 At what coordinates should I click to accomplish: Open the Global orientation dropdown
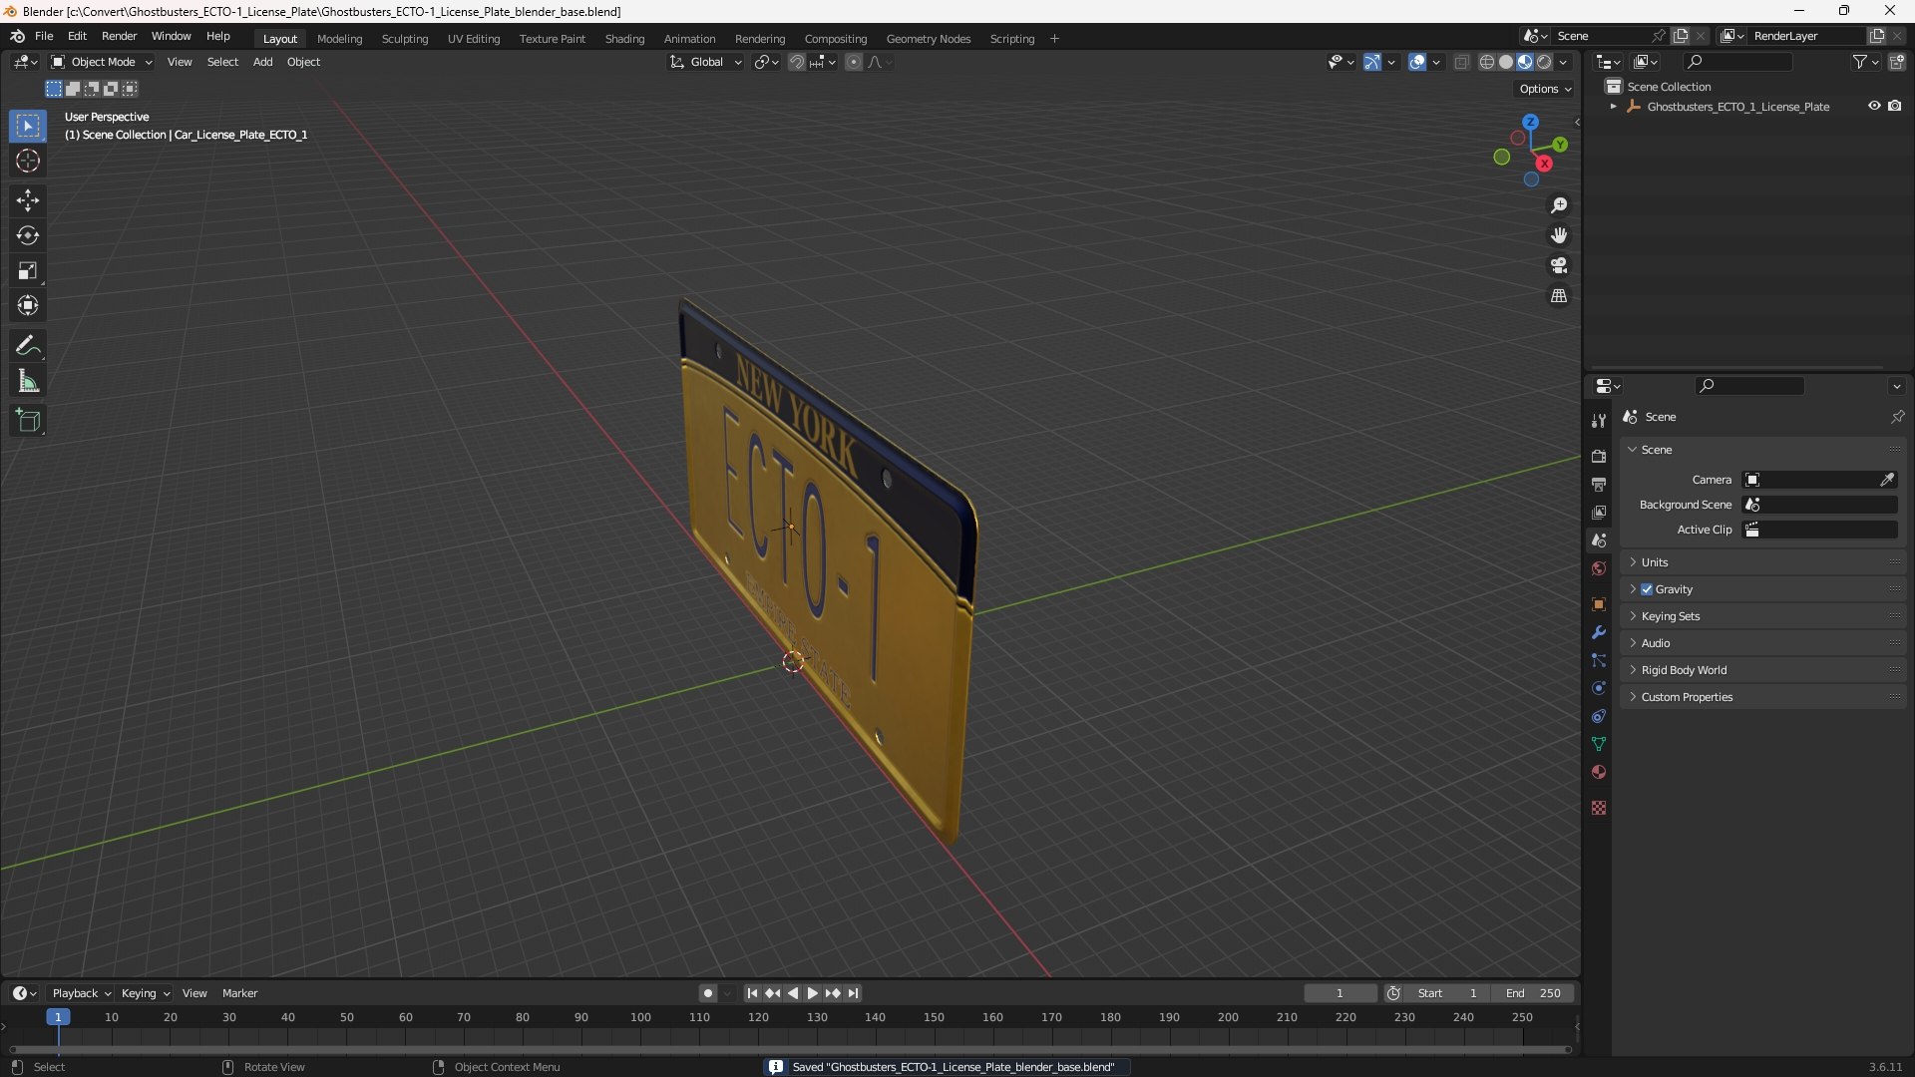[x=705, y=62]
